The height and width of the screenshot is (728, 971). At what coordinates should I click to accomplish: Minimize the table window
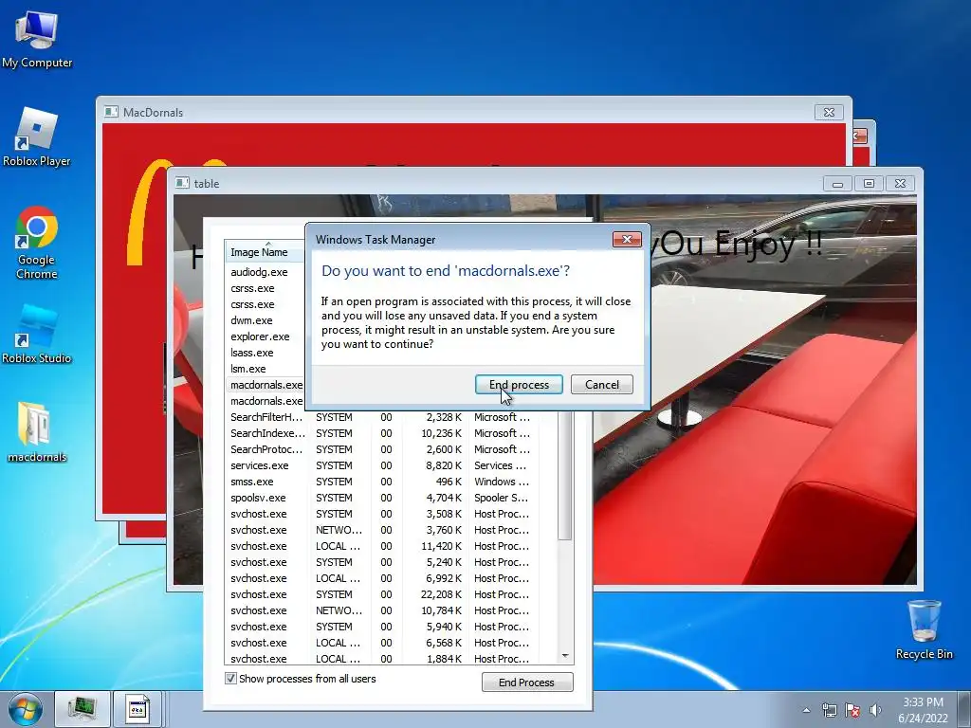(838, 184)
